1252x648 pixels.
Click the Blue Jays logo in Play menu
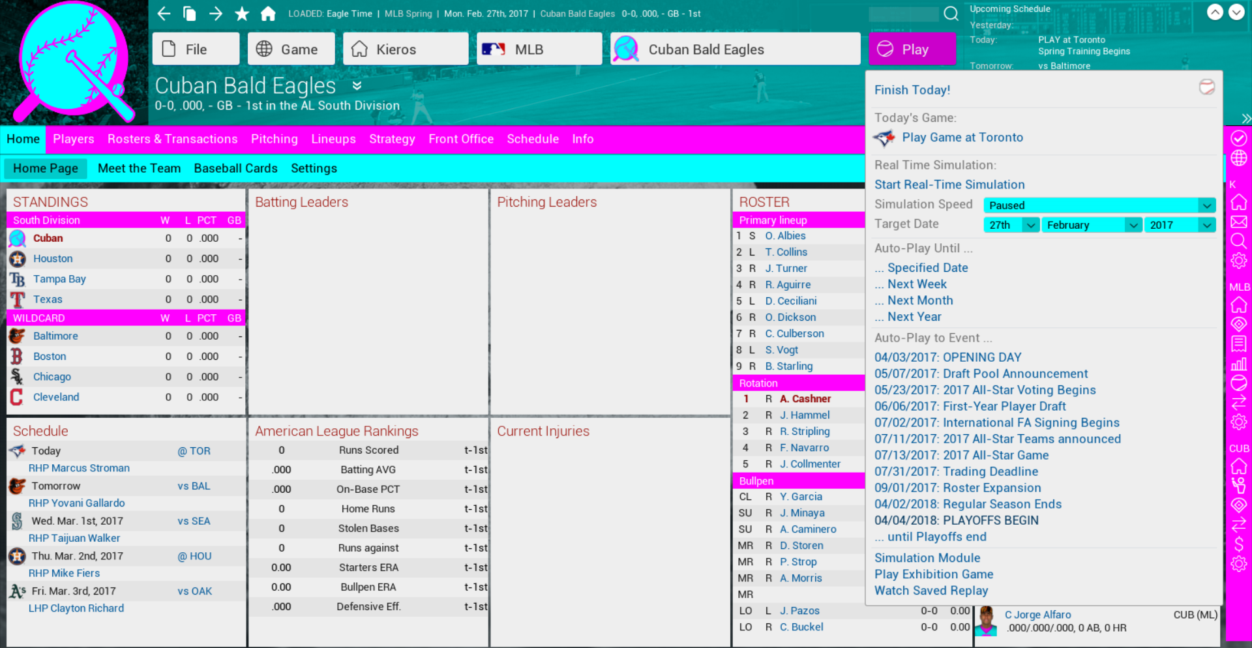[x=884, y=138]
